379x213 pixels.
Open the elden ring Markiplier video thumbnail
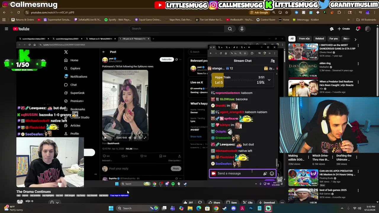[303, 70]
